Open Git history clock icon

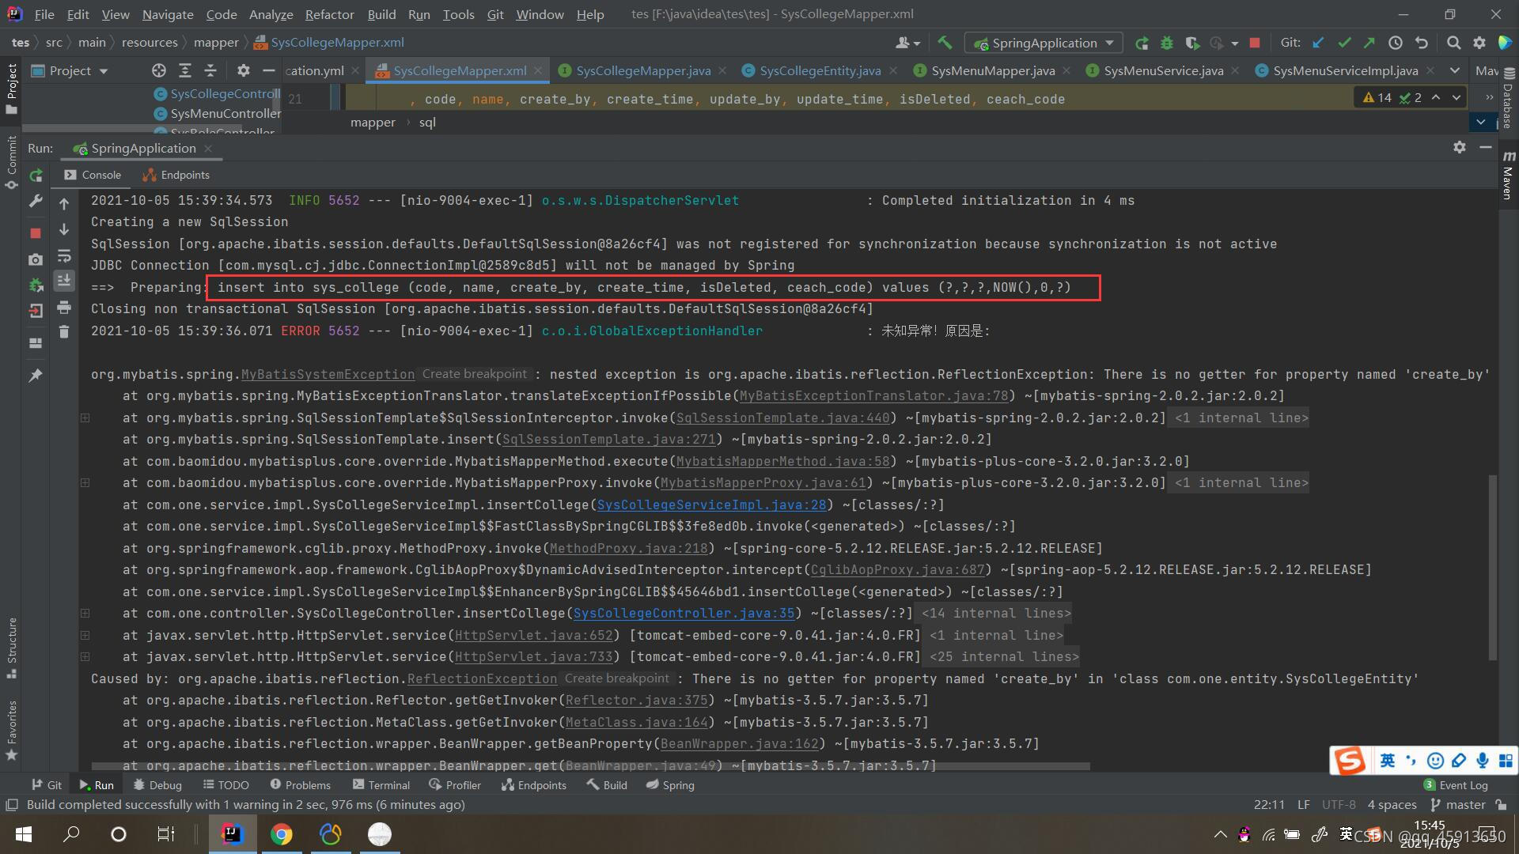[1396, 43]
